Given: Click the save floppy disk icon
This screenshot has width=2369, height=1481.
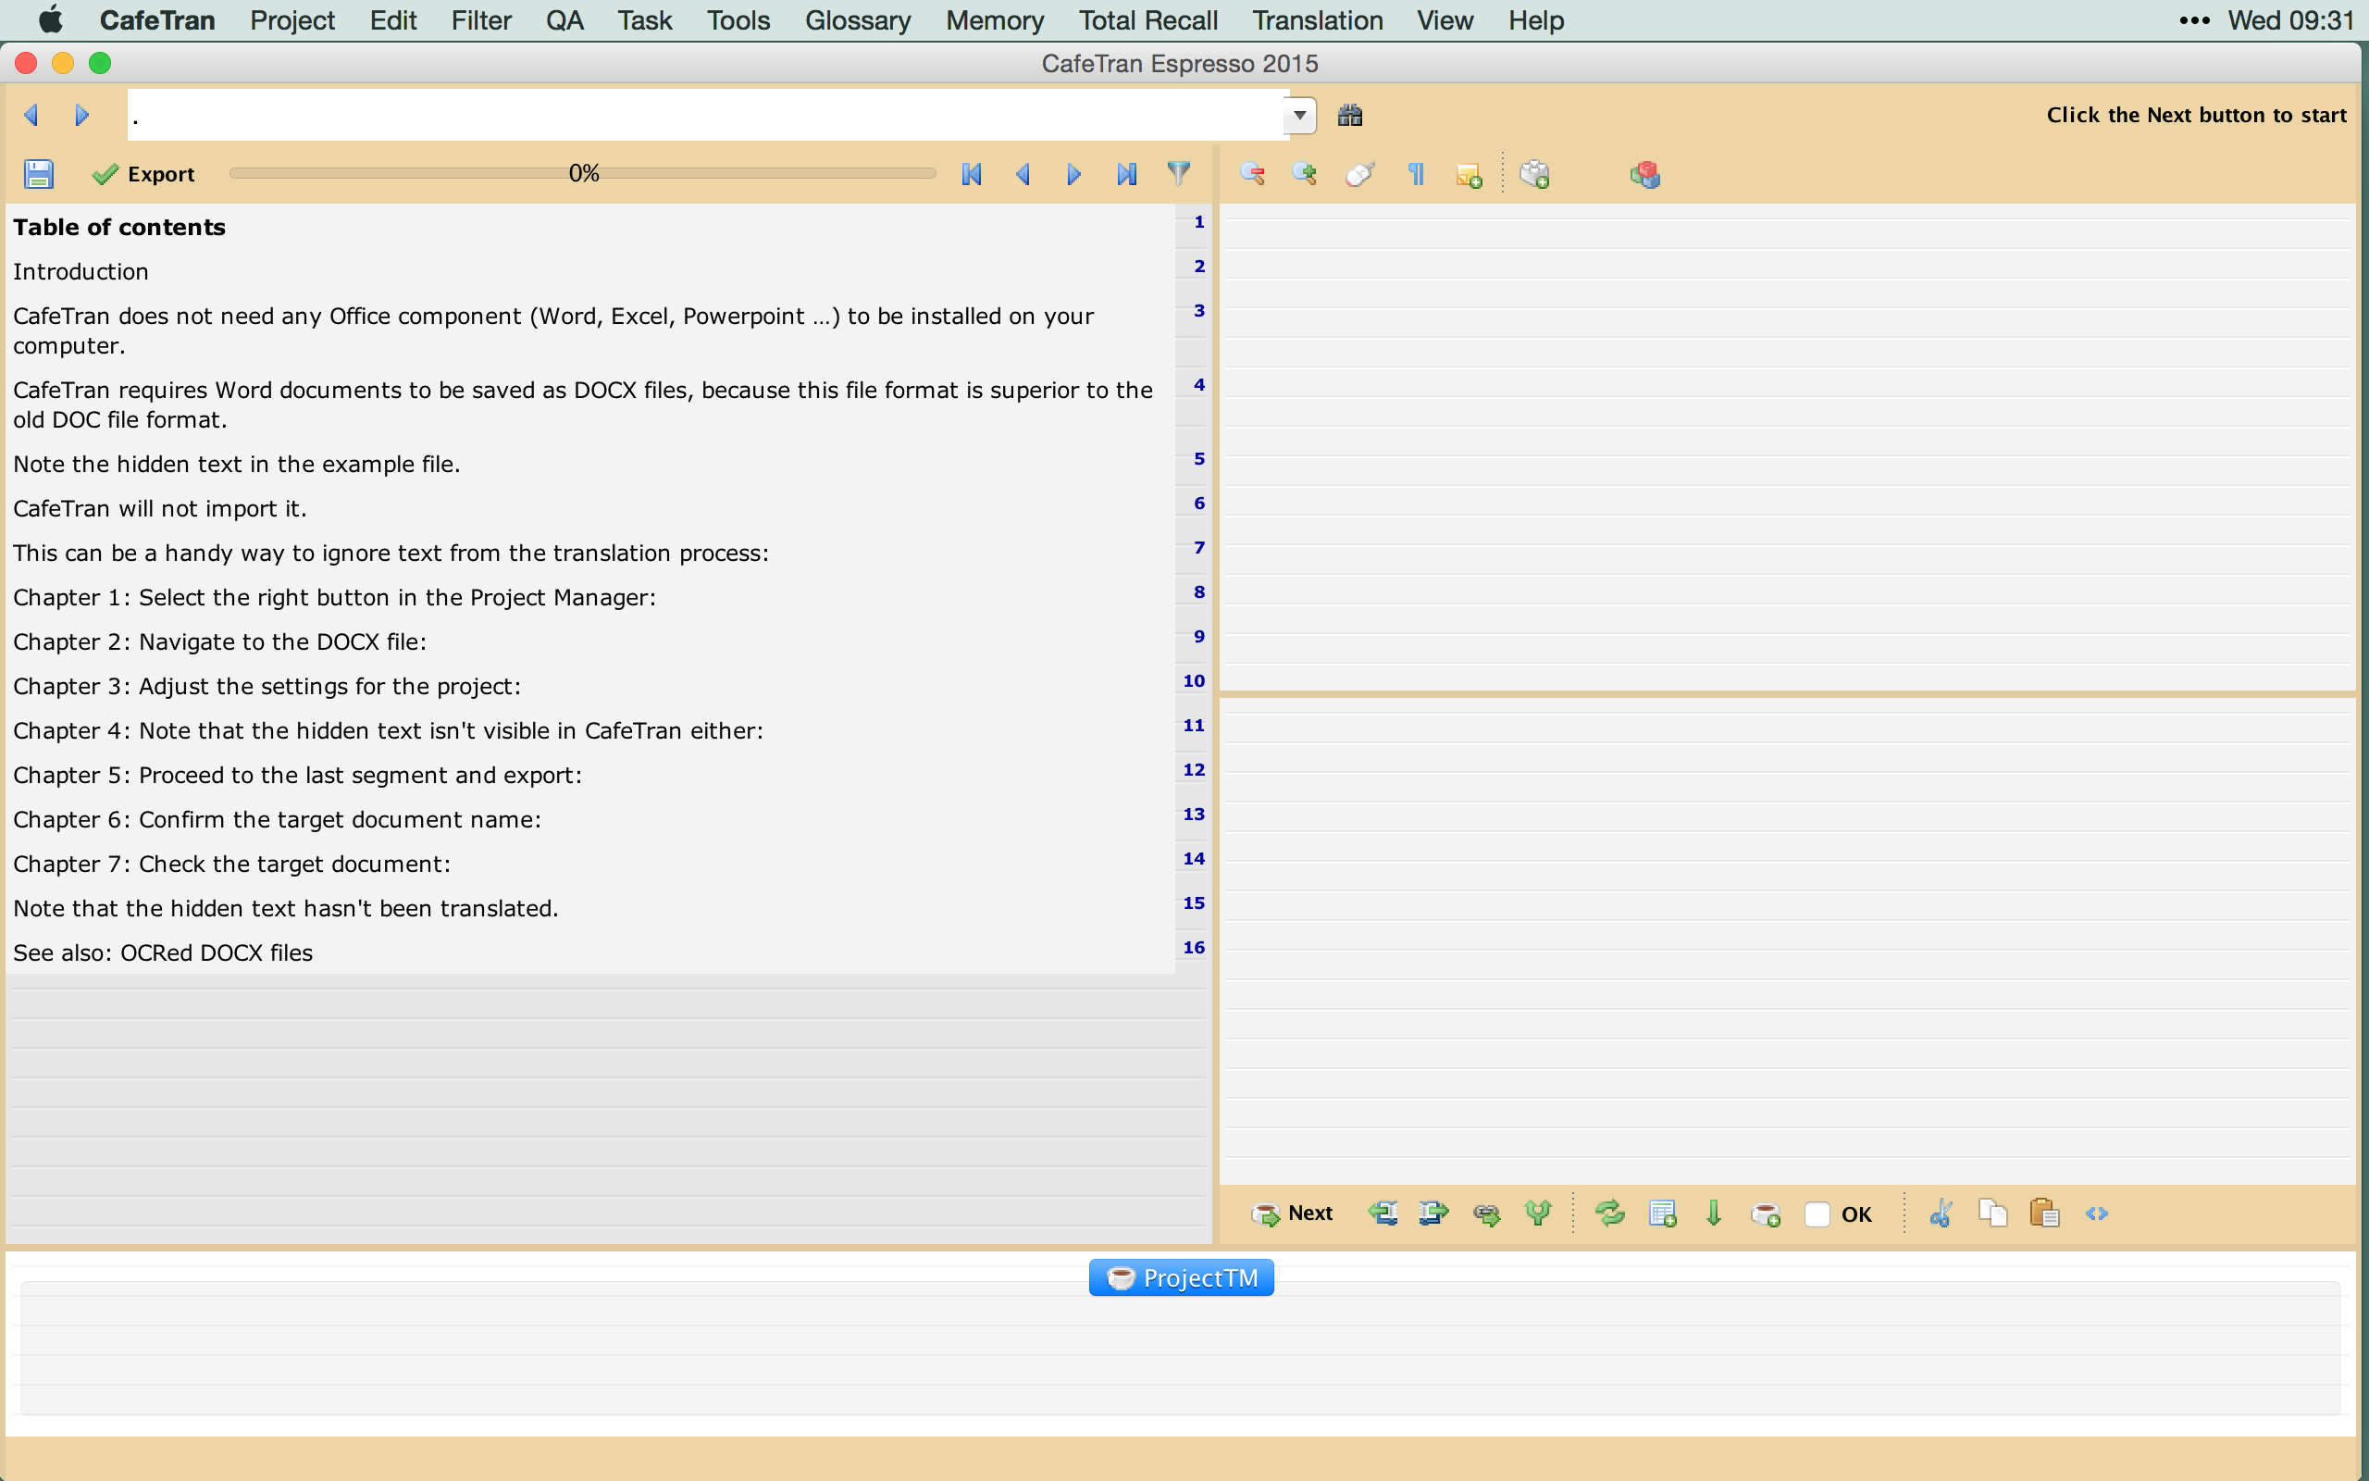Looking at the screenshot, I should click(x=38, y=174).
